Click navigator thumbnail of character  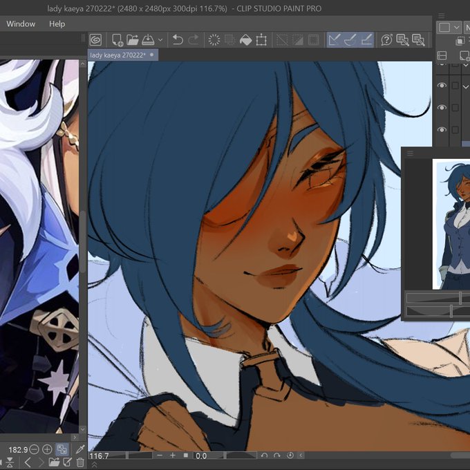click(x=451, y=224)
